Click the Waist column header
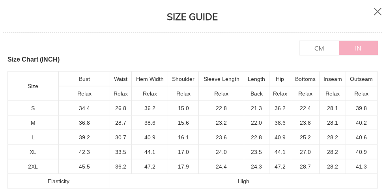 (x=121, y=79)
